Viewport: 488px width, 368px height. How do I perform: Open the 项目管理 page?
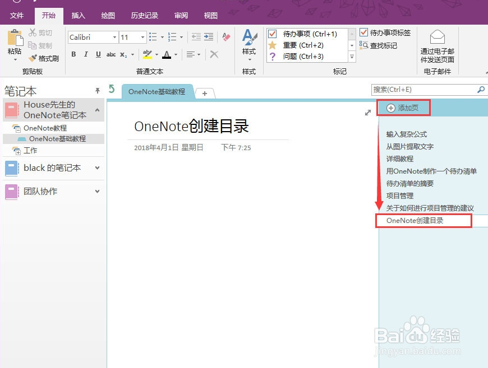[399, 196]
